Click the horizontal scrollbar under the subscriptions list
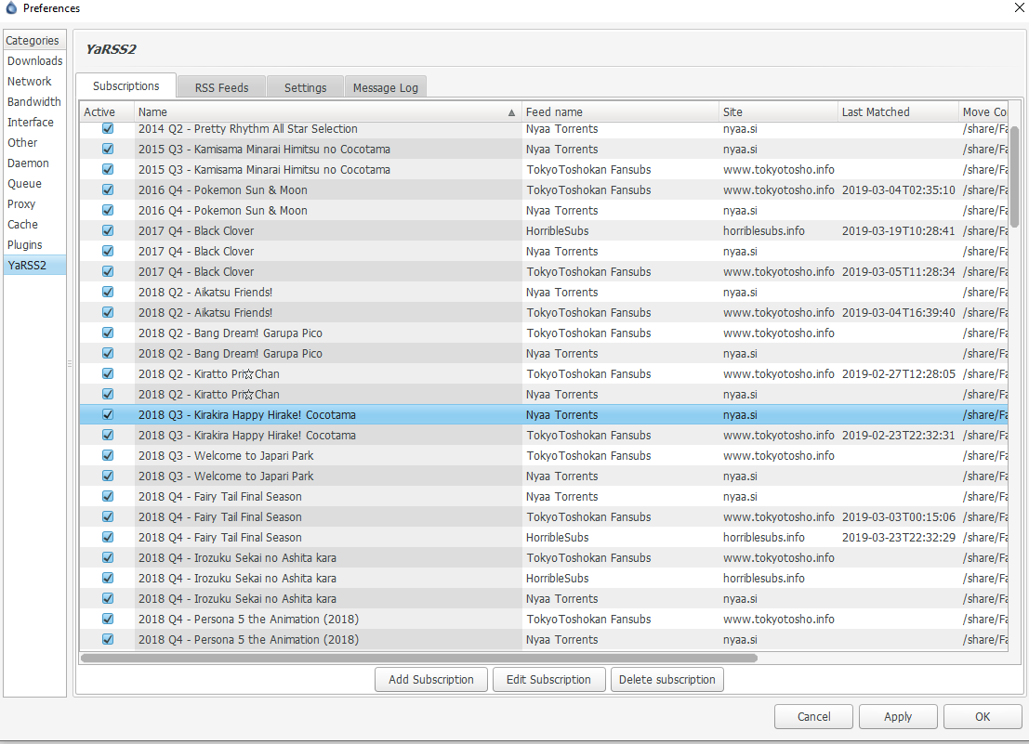Image resolution: width=1029 pixels, height=744 pixels. click(418, 658)
